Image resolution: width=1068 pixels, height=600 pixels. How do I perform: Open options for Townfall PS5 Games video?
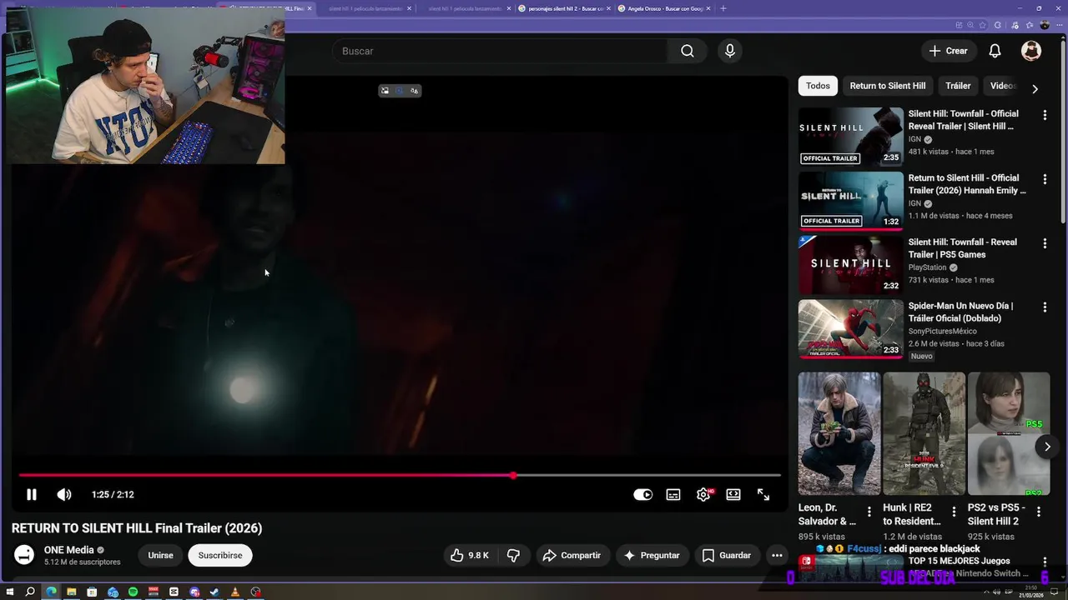1045,243
